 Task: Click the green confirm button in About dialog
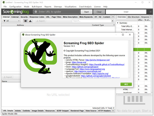coord(126,84)
